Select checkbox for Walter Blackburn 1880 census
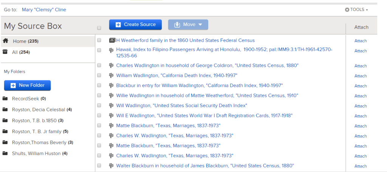Image resolution: width=387 pixels, height=172 pixels. tap(99, 165)
